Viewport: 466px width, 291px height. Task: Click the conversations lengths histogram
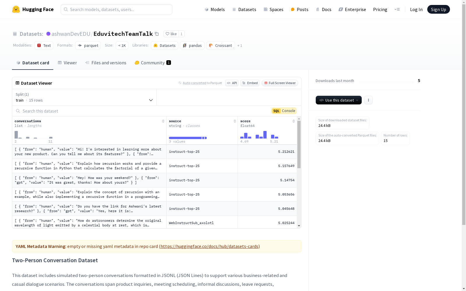click(x=33, y=135)
